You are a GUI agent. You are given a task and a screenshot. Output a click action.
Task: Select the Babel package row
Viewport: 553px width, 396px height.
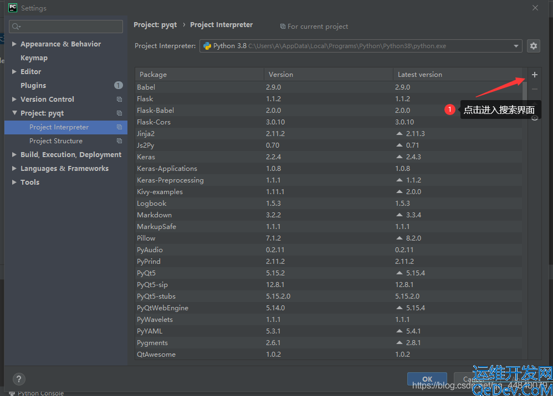coord(329,87)
